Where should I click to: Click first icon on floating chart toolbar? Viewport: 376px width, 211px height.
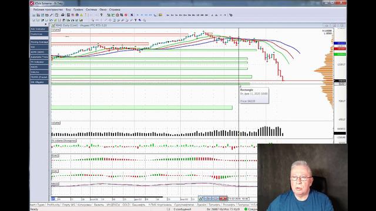point(201,199)
